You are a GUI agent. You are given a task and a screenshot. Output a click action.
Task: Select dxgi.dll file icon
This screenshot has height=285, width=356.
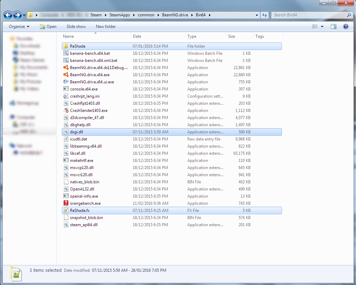point(66,132)
